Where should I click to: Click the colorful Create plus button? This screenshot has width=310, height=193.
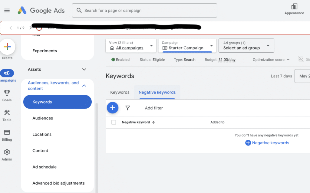click(7, 47)
